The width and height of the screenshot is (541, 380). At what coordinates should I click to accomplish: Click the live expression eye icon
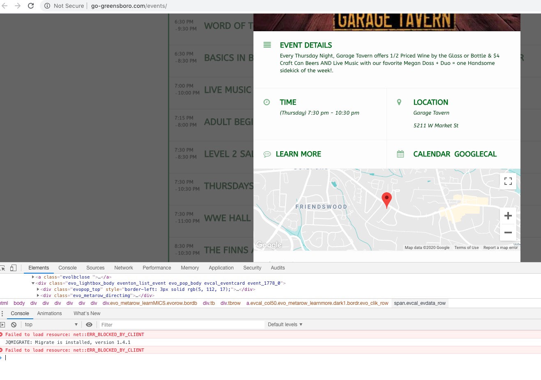click(89, 325)
